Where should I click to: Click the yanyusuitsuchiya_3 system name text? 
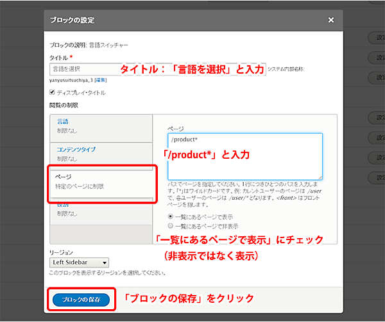click(71, 80)
